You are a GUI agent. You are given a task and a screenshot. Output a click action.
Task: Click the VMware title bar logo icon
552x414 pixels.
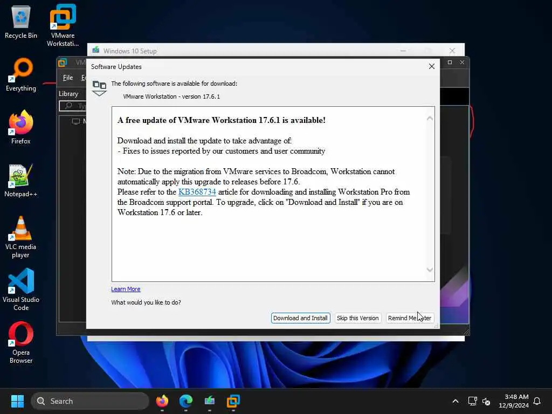63,63
